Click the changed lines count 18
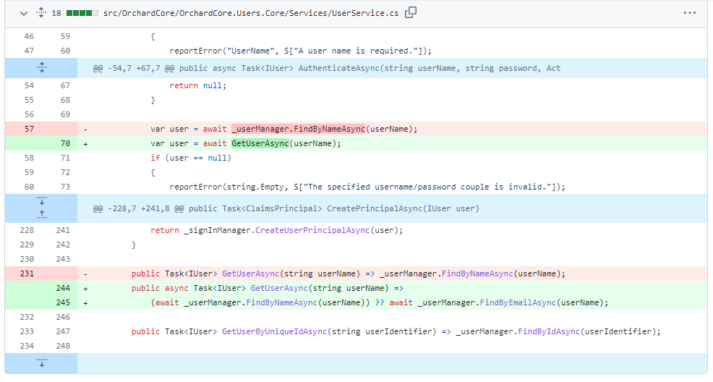Image resolution: width=713 pixels, height=382 pixels. point(56,13)
